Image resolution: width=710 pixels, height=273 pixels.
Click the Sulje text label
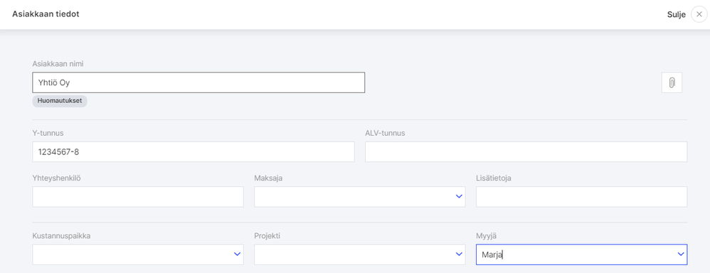(x=677, y=14)
